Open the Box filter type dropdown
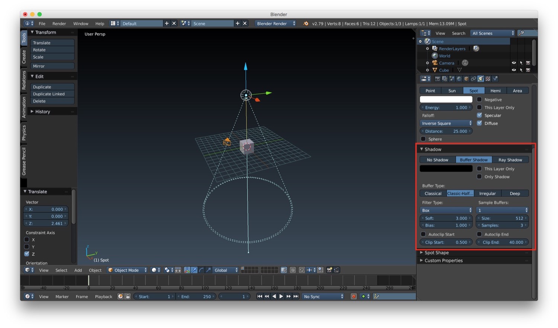The image size is (558, 328). 446,210
